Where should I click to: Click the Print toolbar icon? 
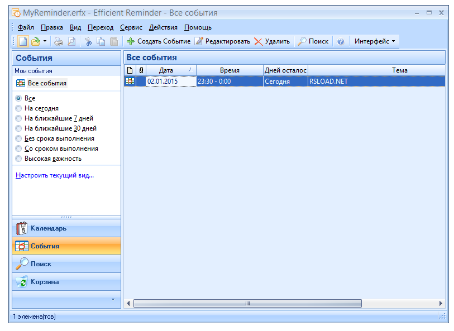[x=59, y=41]
